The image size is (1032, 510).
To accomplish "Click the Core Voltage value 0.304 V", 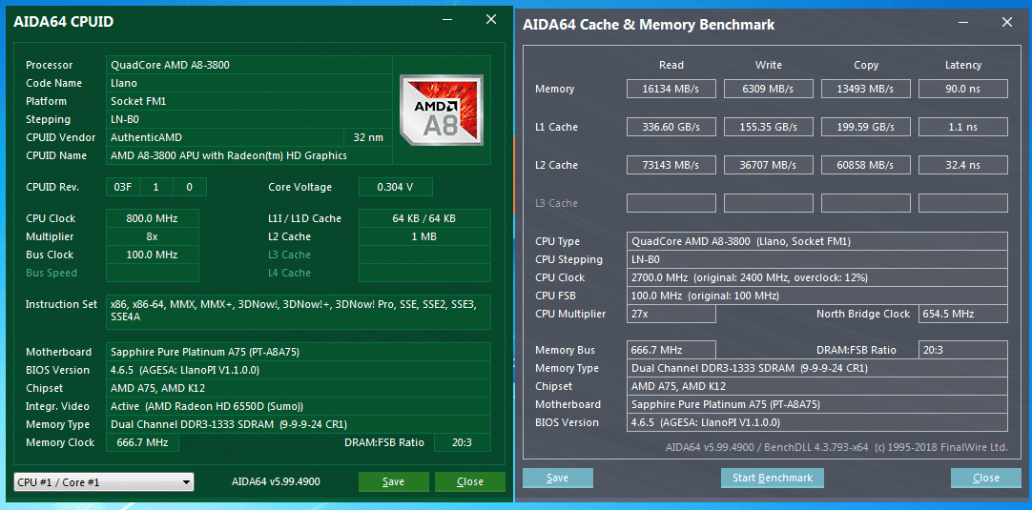I will point(396,187).
